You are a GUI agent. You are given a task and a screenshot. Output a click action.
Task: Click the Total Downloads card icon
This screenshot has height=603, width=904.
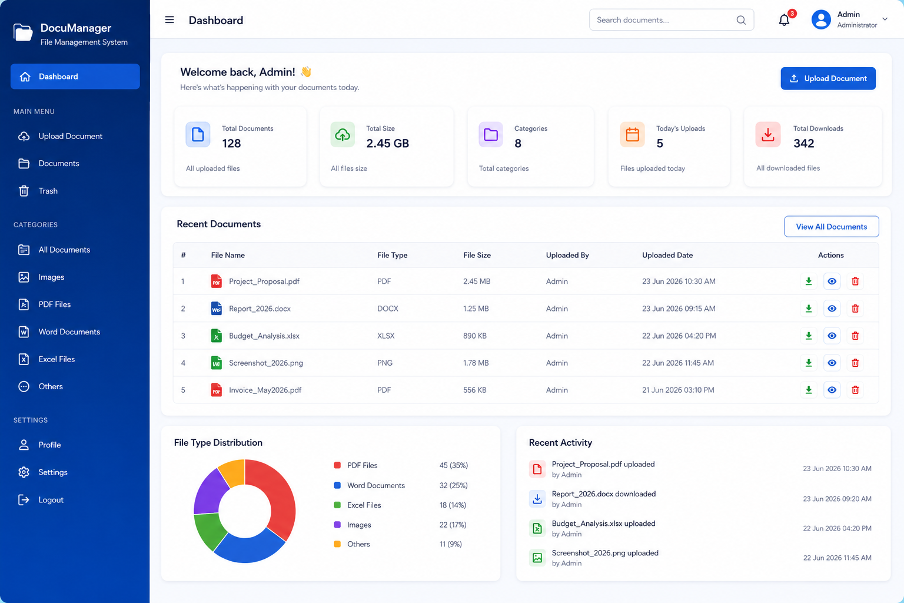coord(768,135)
